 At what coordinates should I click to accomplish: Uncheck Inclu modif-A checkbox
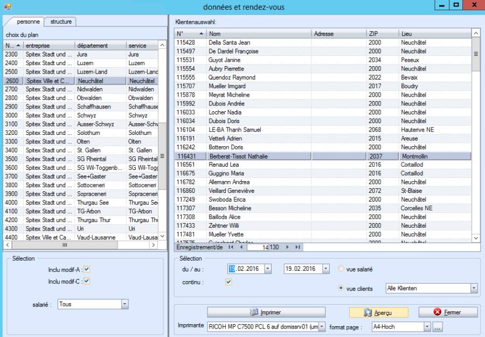87,269
